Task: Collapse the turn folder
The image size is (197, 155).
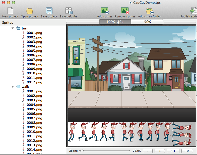Action: pyautogui.click(x=13, y=28)
